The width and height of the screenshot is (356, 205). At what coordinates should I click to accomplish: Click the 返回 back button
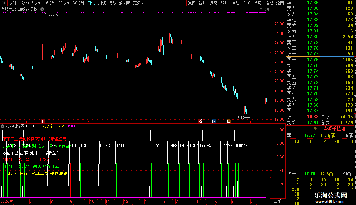(280, 3)
